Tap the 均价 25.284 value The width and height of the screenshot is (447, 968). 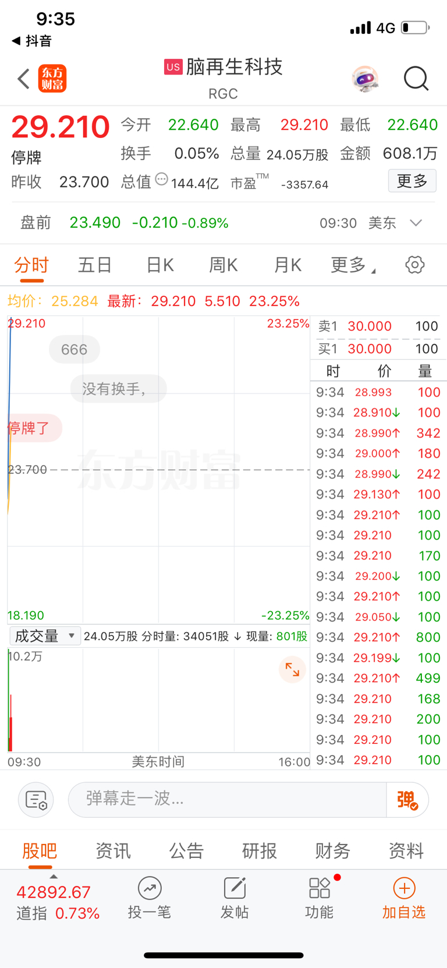(x=52, y=301)
